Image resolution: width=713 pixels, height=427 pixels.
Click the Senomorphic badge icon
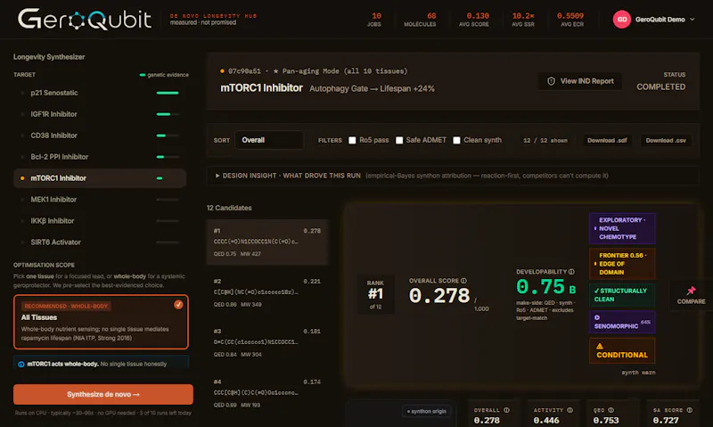click(x=597, y=317)
